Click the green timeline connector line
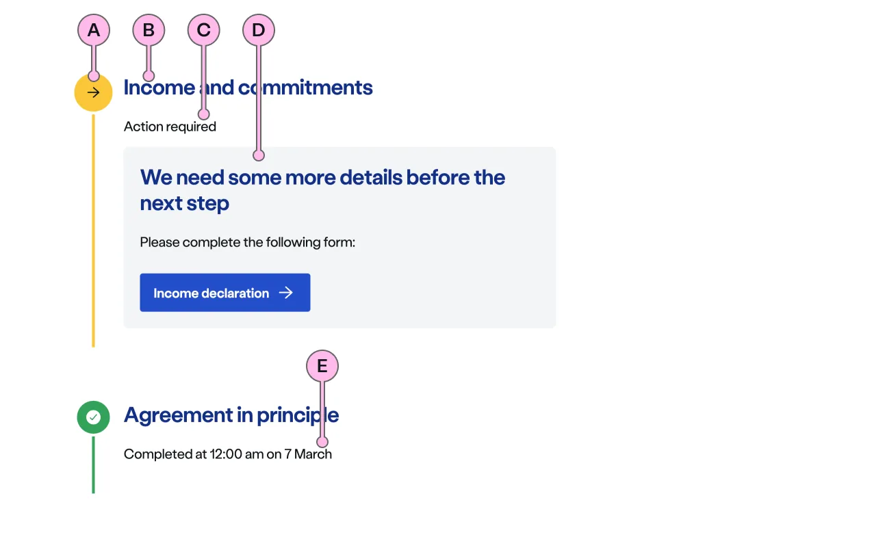The width and height of the screenshot is (885, 548). pyautogui.click(x=93, y=465)
